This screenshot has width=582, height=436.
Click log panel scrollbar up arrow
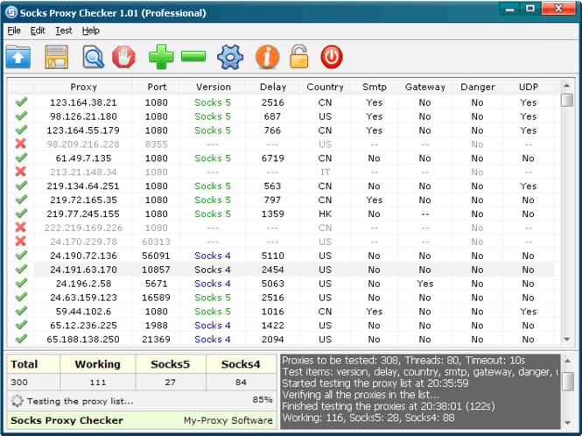[x=567, y=361]
